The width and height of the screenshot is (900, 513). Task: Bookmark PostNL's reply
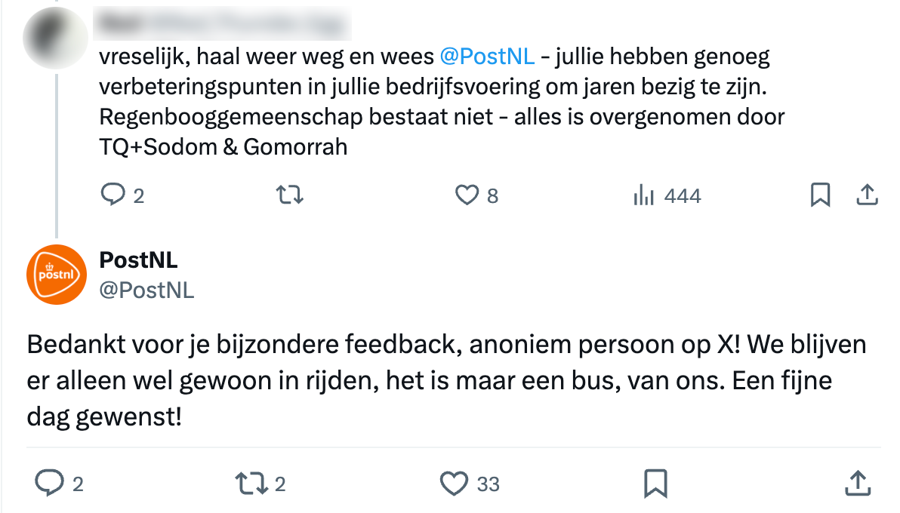pyautogui.click(x=654, y=484)
